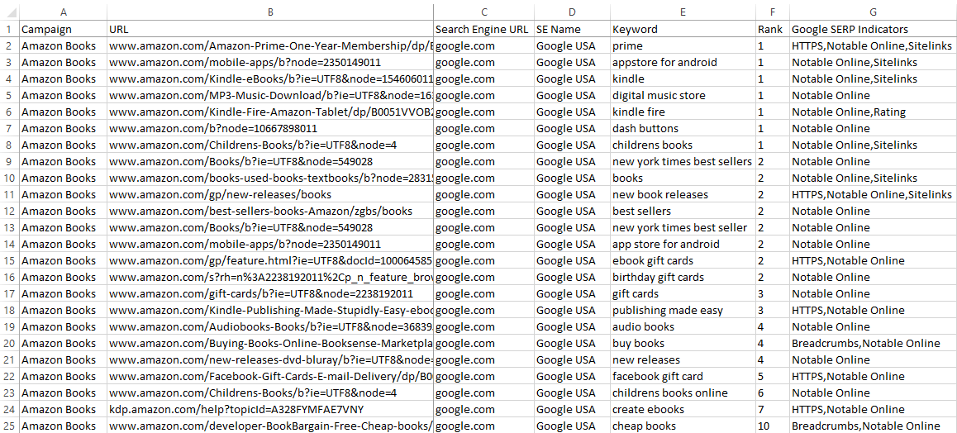Select the keyword cell 'childrens books online'
The image size is (957, 433).
coord(683,393)
